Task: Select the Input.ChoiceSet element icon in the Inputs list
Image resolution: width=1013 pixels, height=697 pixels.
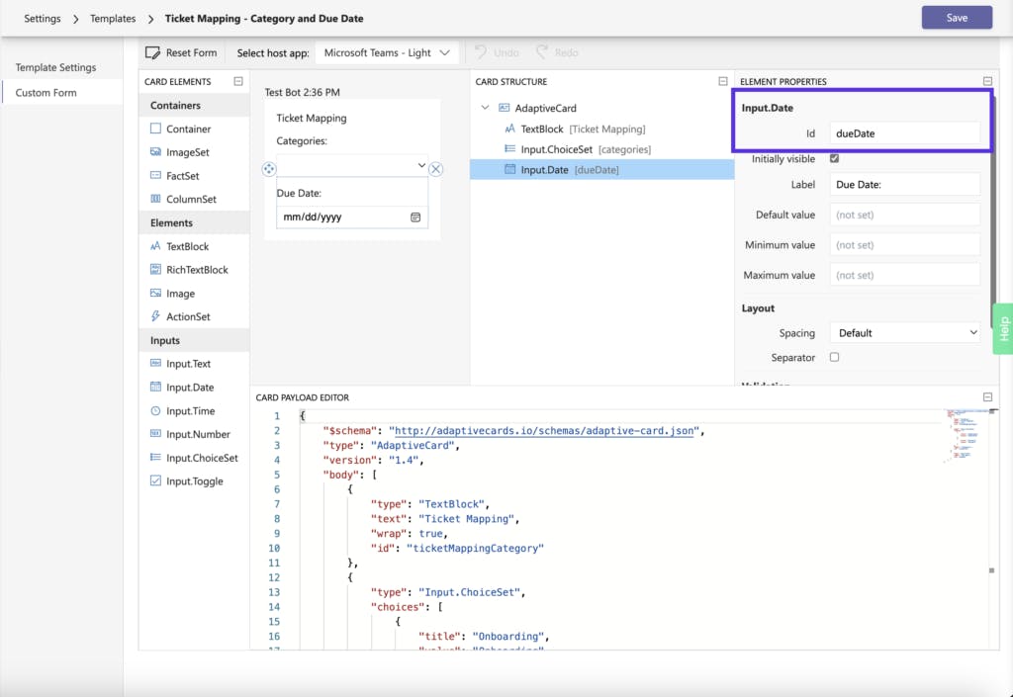Action: point(156,458)
